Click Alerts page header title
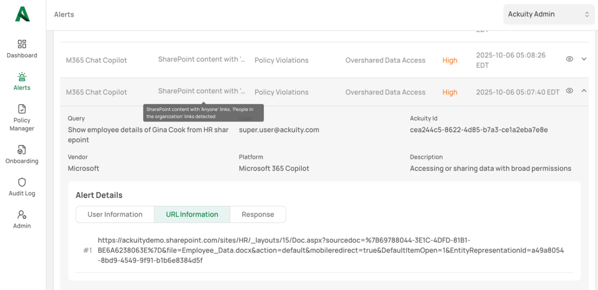Viewport: 598px width, 290px height. (64, 15)
